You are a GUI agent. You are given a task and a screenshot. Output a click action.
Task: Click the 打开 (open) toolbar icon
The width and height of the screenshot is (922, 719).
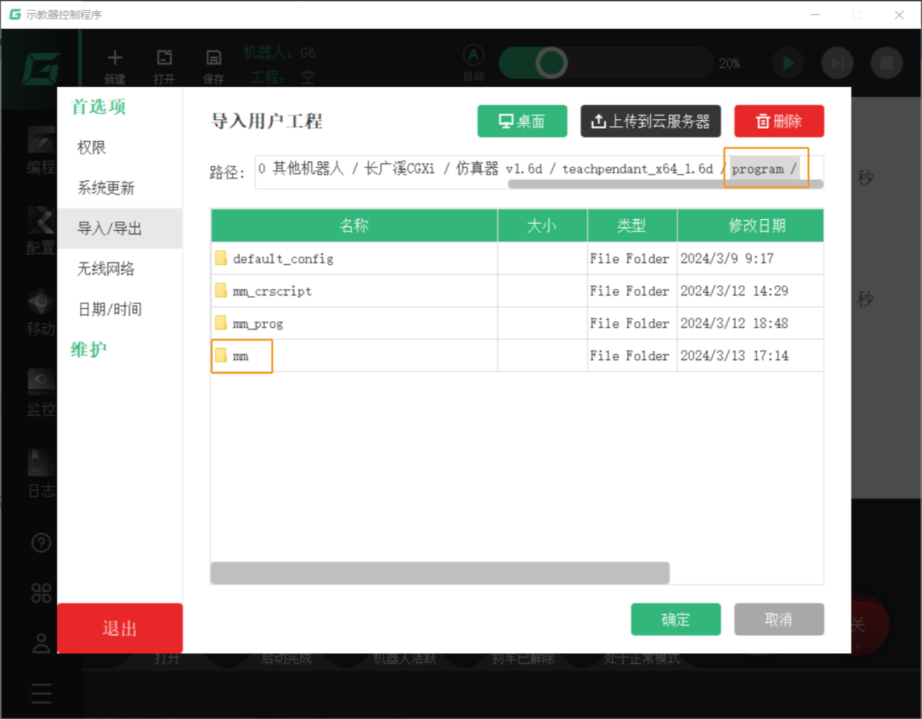165,59
